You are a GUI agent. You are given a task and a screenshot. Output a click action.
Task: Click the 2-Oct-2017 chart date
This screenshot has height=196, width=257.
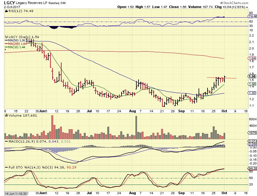(12, 7)
